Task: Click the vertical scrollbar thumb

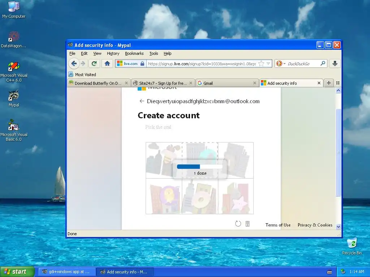Action: [338, 153]
